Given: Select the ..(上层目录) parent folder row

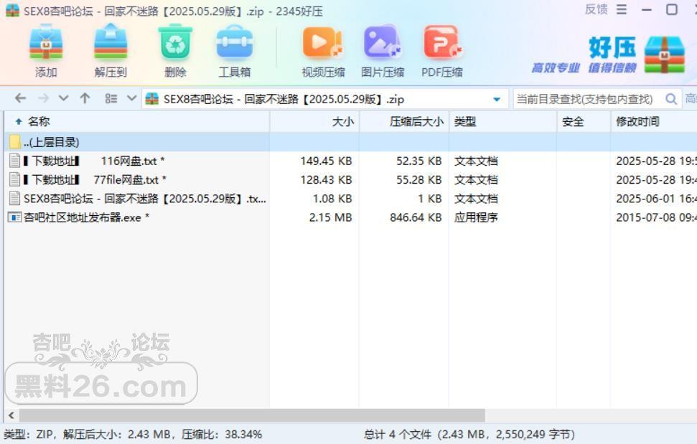Looking at the screenshot, I should pyautogui.click(x=350, y=142).
